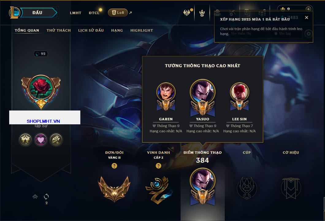Click the refresh arrows icon under banner
This screenshot has width=325, height=221.
tap(46, 196)
